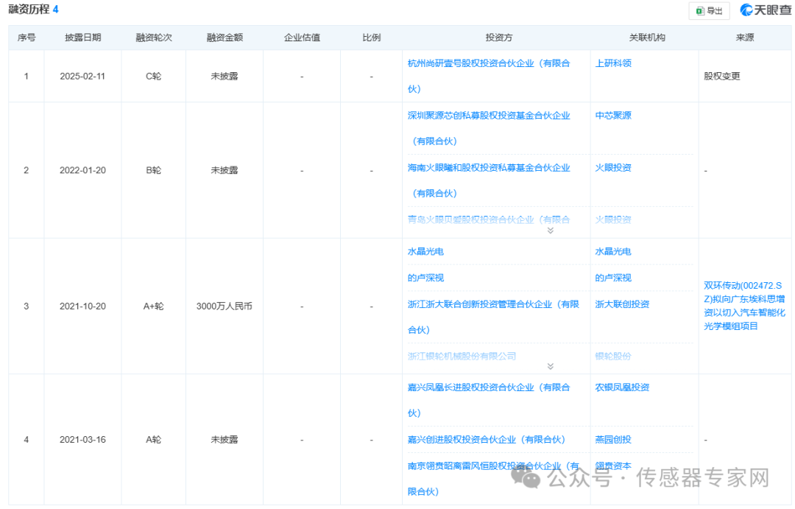Click the 企业估值 column header
This screenshot has height=509, width=795.
pyautogui.click(x=302, y=38)
